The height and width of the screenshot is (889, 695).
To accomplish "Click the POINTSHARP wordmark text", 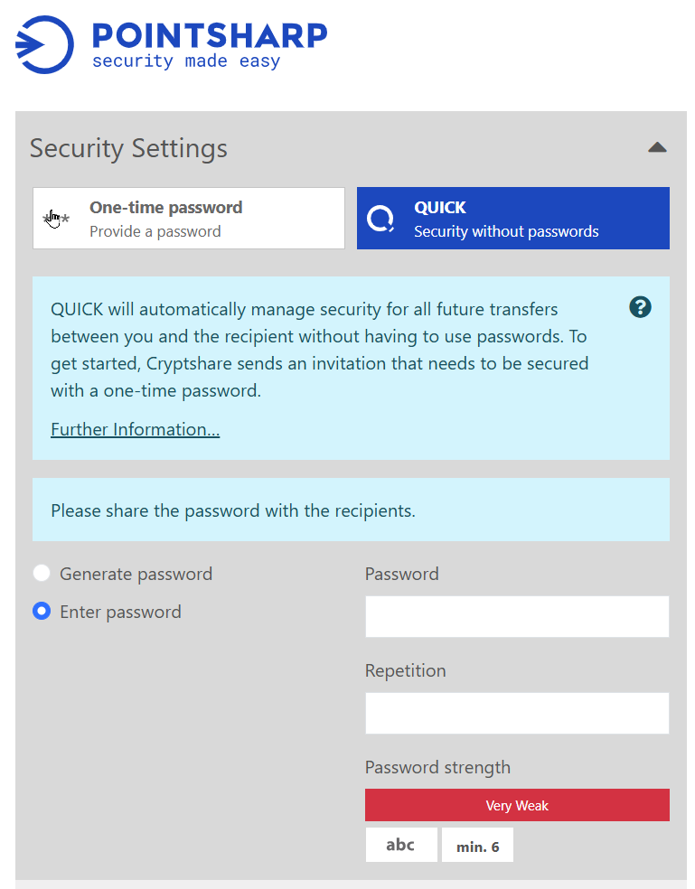I will (x=210, y=35).
